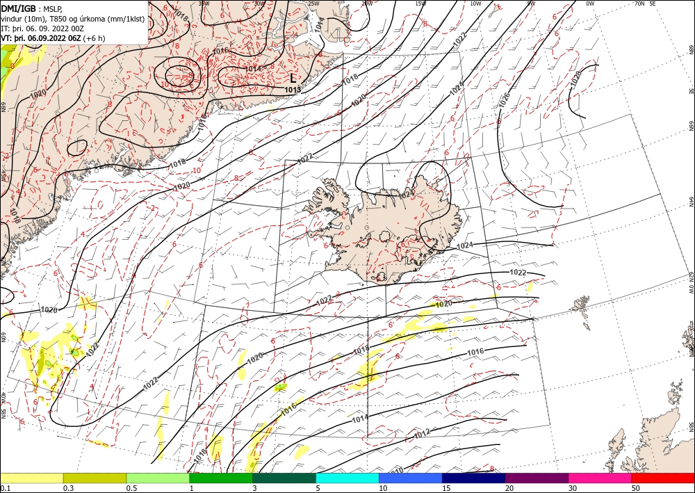Image resolution: width=695 pixels, height=493 pixels.
Task: Click the navy legend swatch starting at 15
Action: click(474, 478)
